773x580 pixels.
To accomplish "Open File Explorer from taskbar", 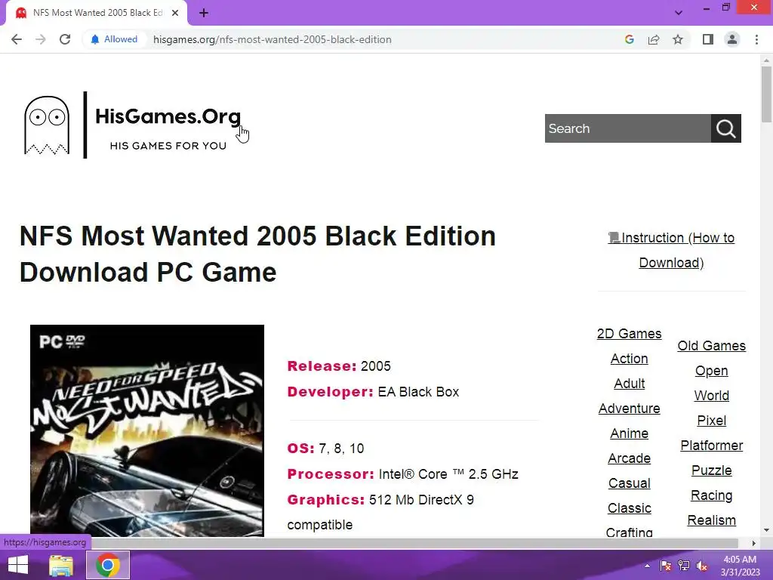I will (61, 565).
